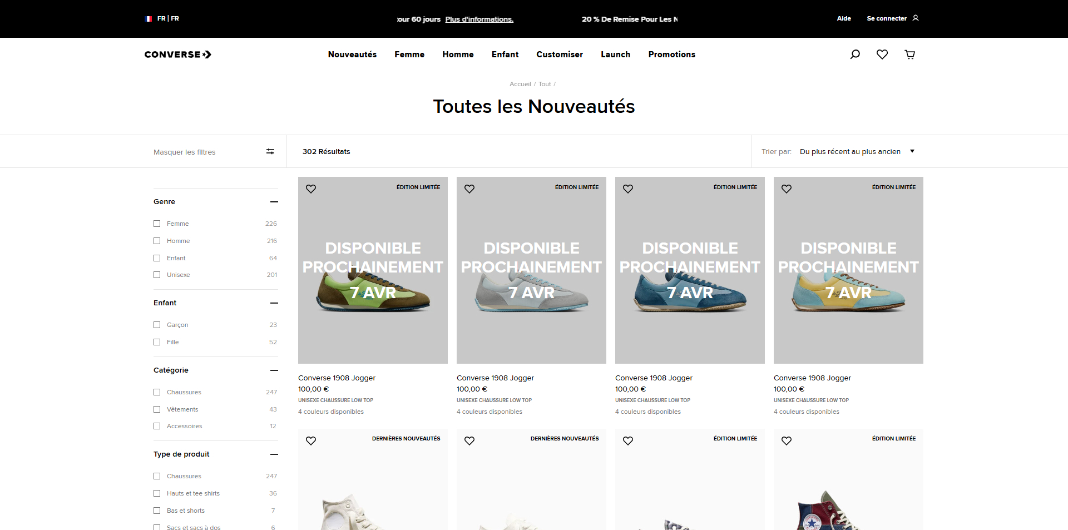Image resolution: width=1068 pixels, height=530 pixels.
Task: Click Masquer les filtres
Action: tap(184, 152)
